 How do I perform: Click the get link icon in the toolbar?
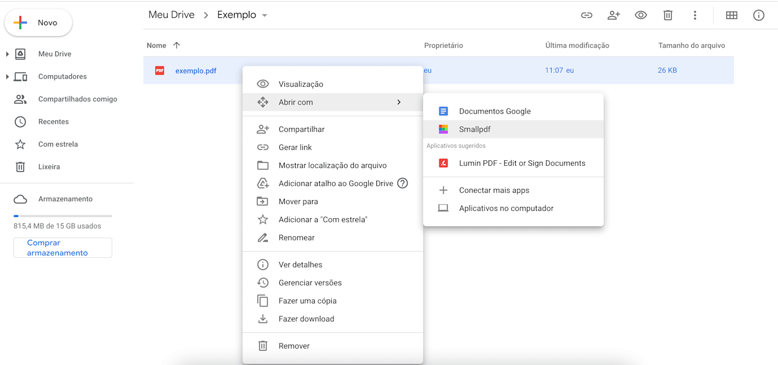587,15
